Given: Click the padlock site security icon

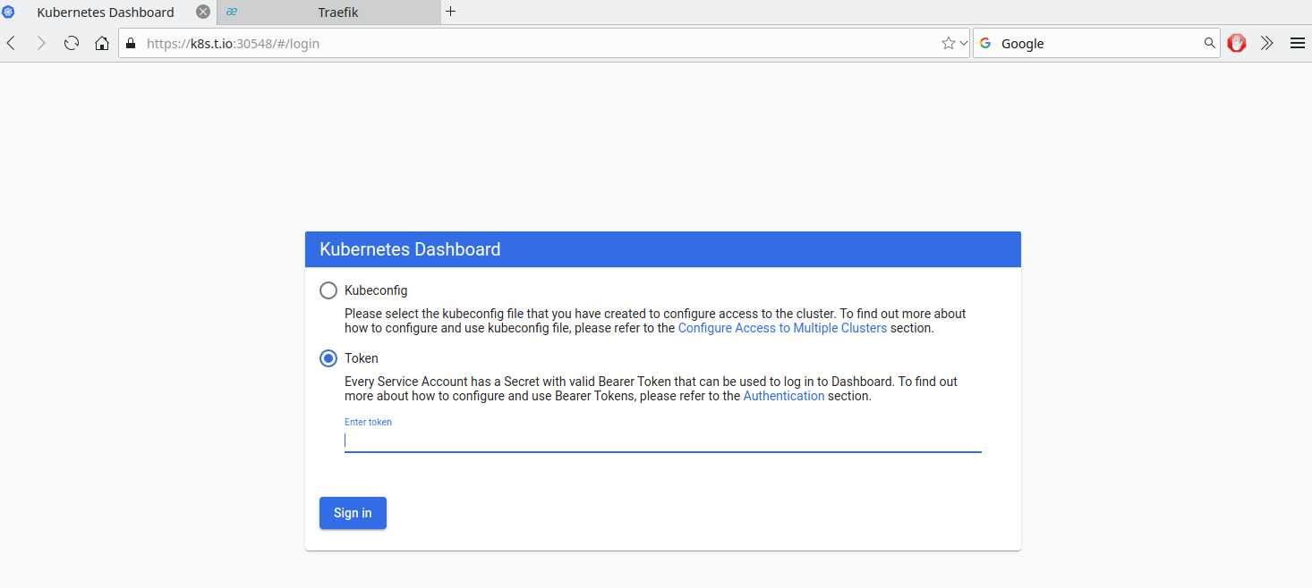Looking at the screenshot, I should pos(131,43).
